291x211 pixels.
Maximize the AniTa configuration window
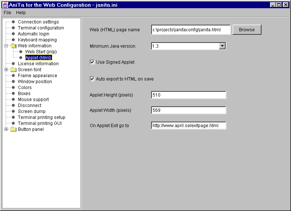279,5
